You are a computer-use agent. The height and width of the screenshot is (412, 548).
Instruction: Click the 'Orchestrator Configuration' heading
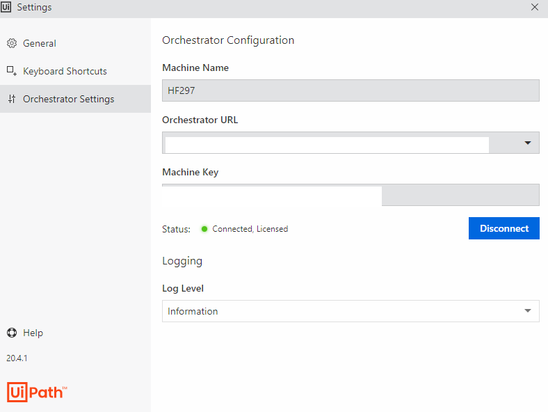[228, 40]
